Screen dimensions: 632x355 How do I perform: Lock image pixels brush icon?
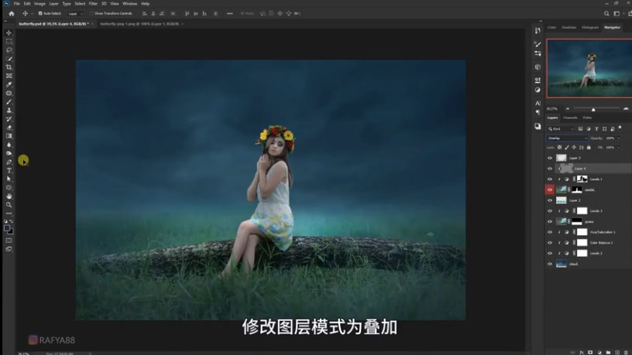[567, 147]
